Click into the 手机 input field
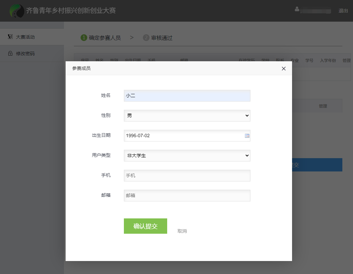This screenshot has width=353, height=274. 187,175
